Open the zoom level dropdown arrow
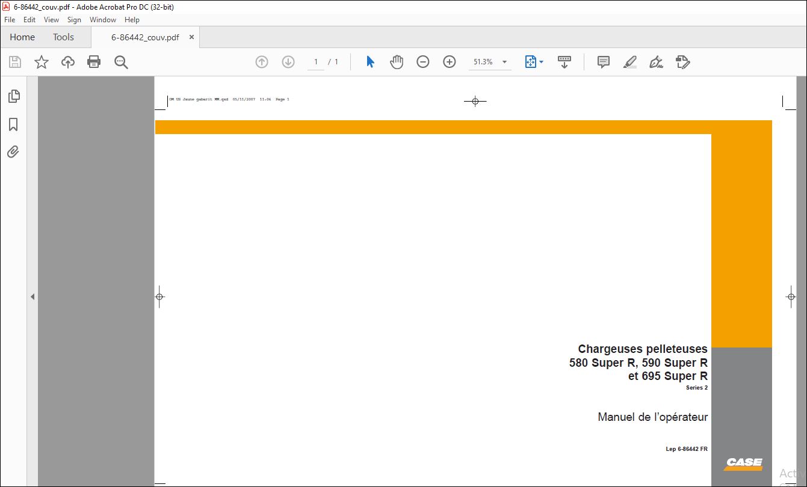Viewport: 807px width, 487px height. pos(504,62)
